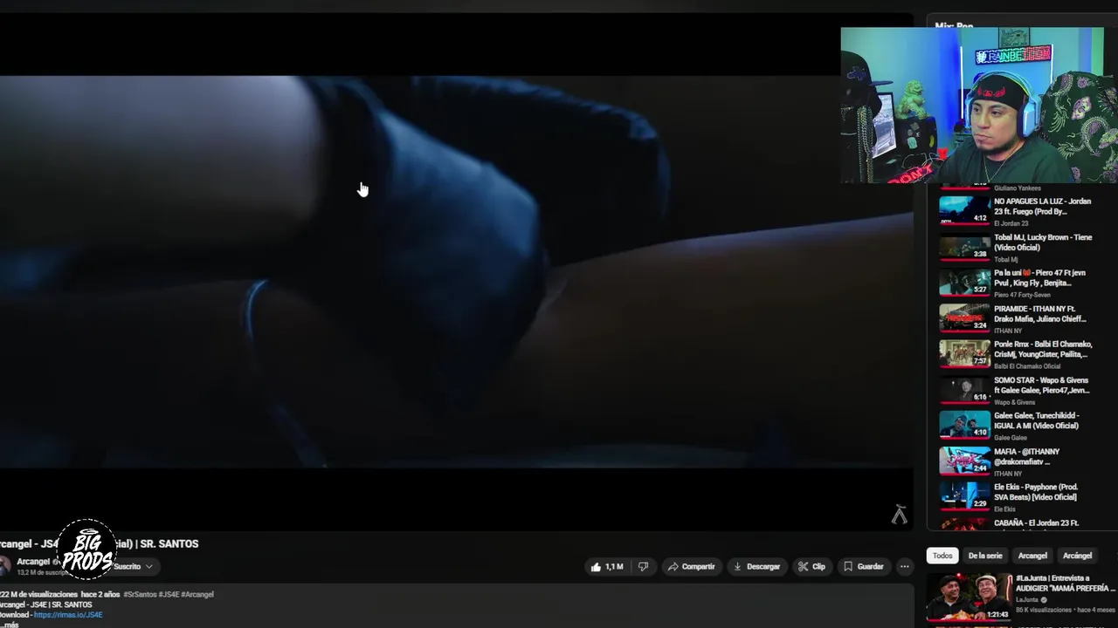1118x628 pixels.
Task: Click the #JS4E hashtag
Action: (x=169, y=595)
